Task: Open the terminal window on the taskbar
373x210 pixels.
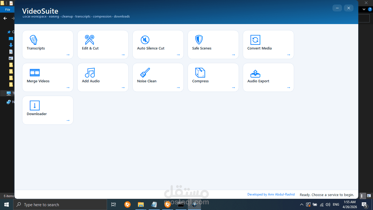Action: coord(181,205)
